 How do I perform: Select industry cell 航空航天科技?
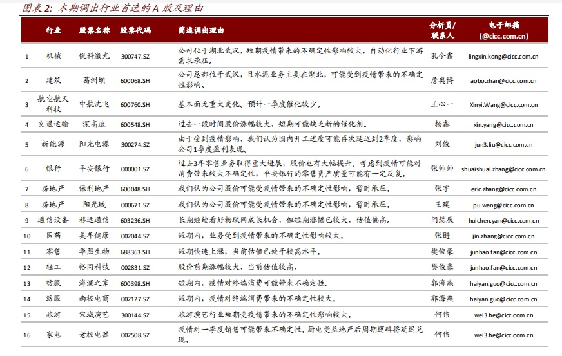point(53,104)
